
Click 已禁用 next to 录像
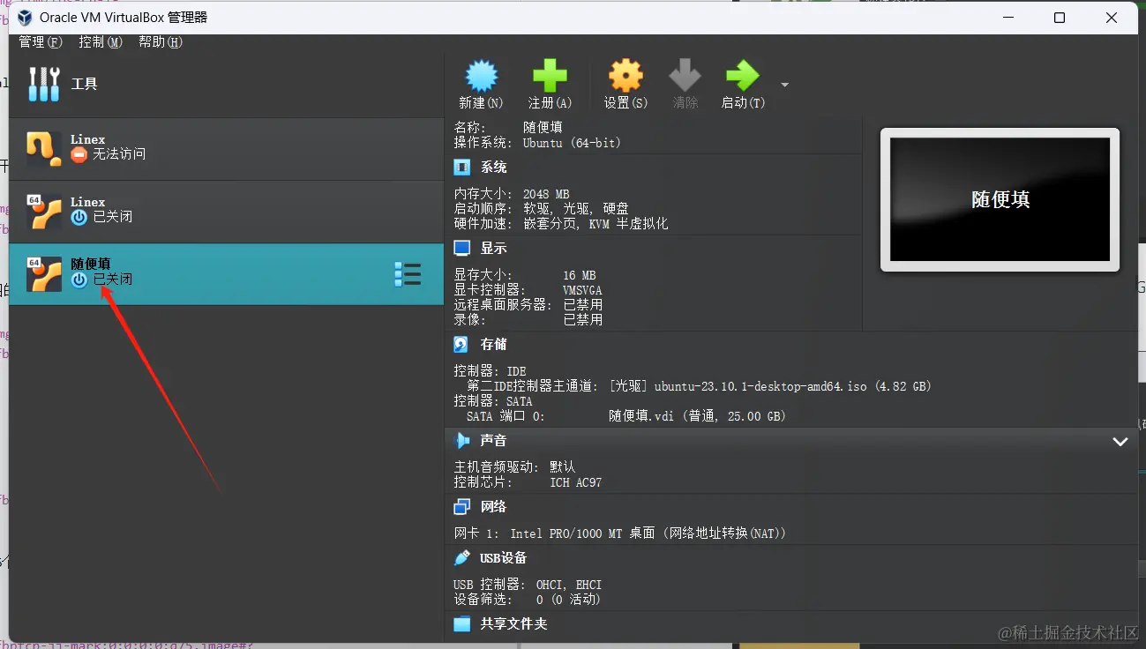[583, 320]
